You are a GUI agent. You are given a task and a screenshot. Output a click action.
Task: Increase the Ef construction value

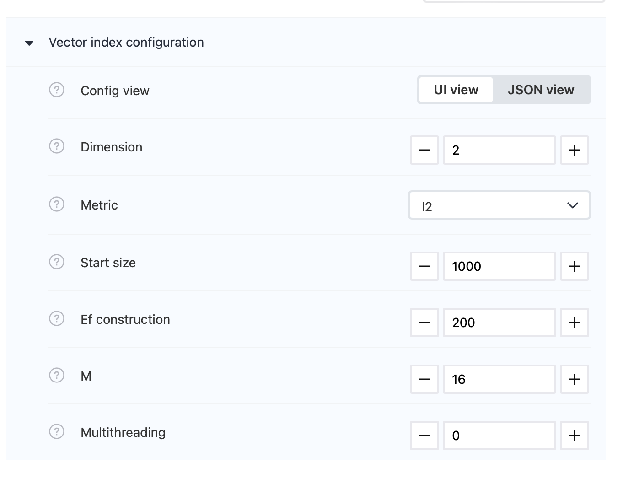coord(575,323)
